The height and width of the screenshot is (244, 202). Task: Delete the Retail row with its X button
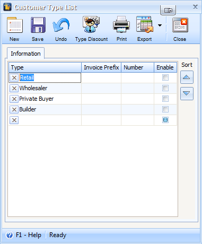(14, 77)
